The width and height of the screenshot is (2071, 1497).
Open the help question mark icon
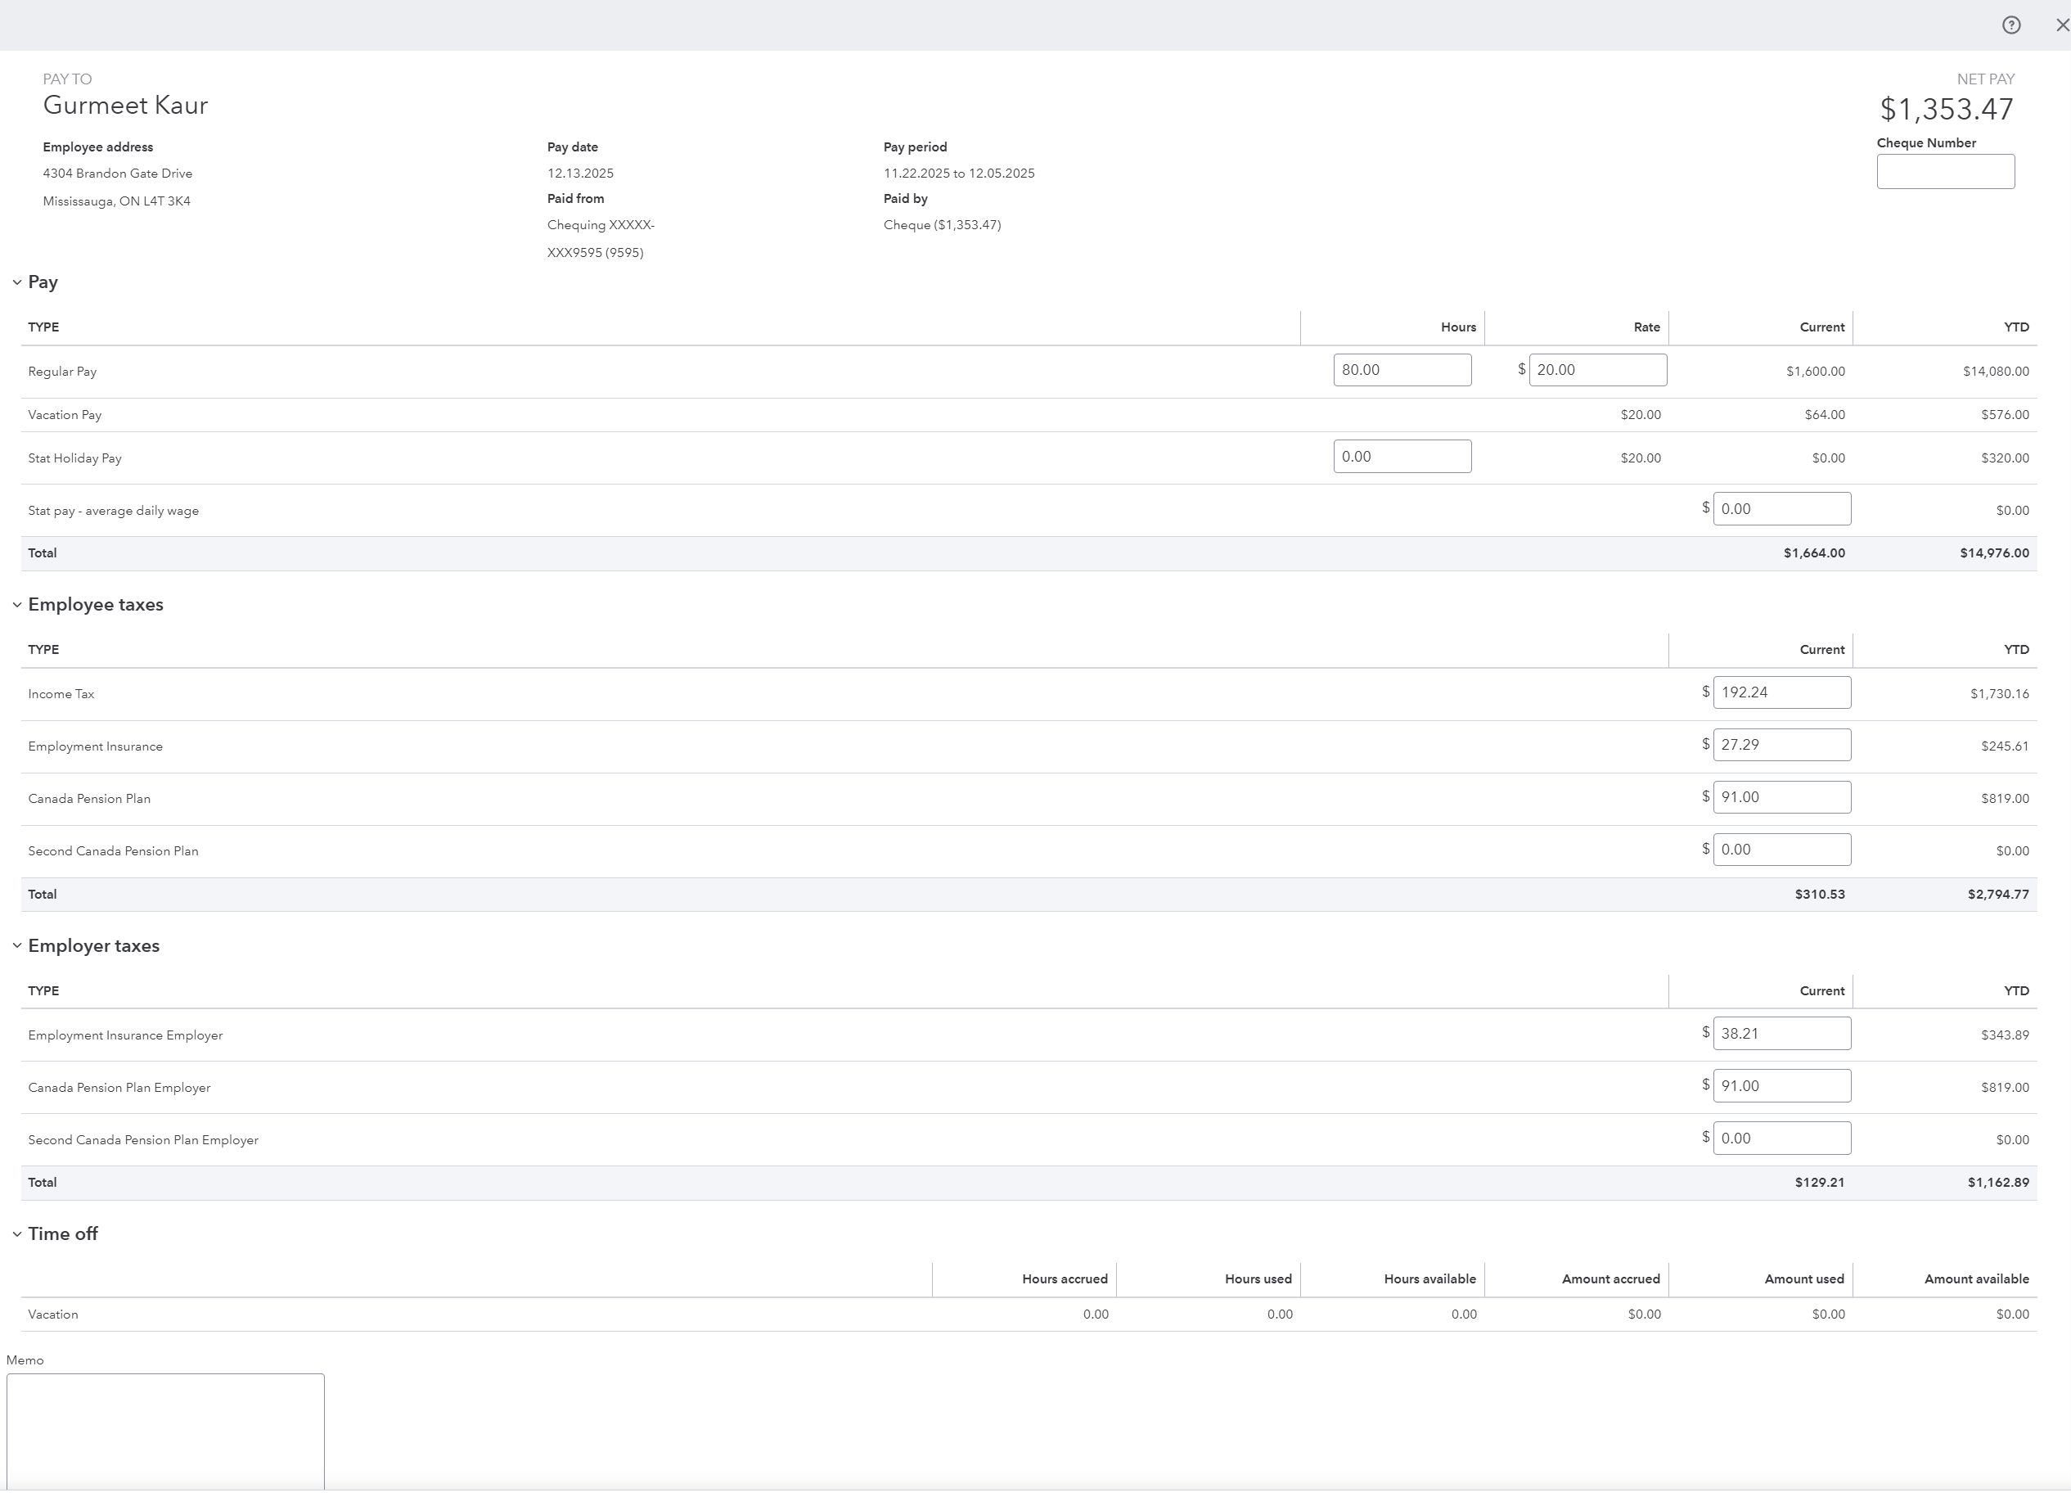coord(2010,25)
